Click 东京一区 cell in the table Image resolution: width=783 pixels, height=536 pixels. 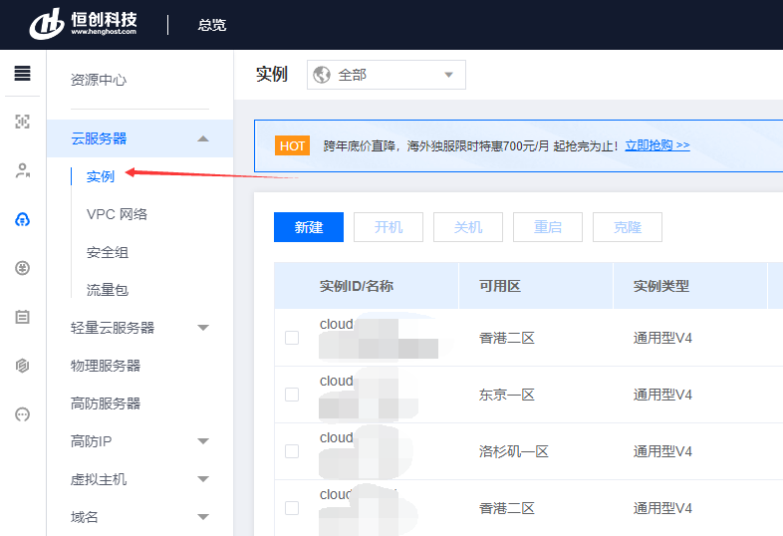click(507, 395)
